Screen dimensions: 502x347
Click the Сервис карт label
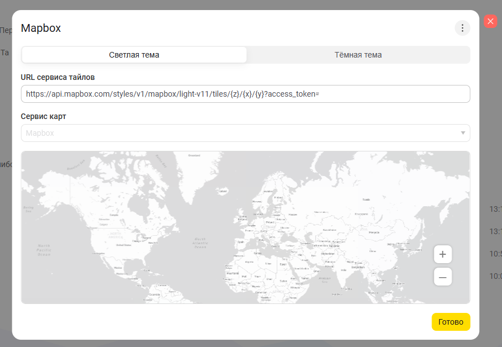click(x=44, y=116)
